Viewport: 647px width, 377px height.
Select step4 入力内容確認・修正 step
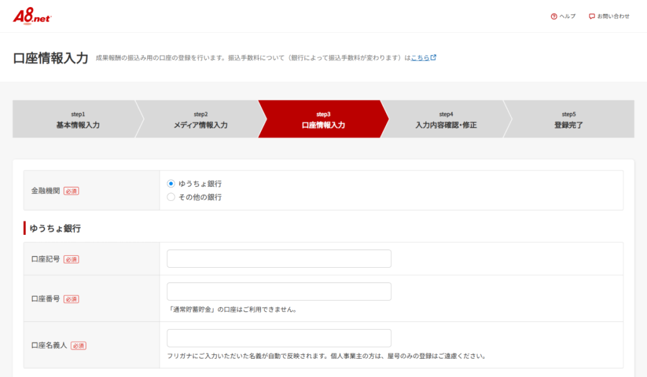pyautogui.click(x=445, y=119)
